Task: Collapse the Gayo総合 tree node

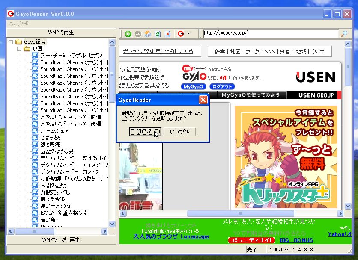Action: coord(11,42)
